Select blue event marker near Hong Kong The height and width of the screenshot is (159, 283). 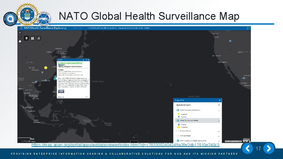coord(46,80)
